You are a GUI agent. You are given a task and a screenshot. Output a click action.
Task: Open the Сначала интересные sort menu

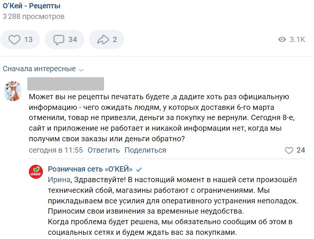[x=39, y=69]
